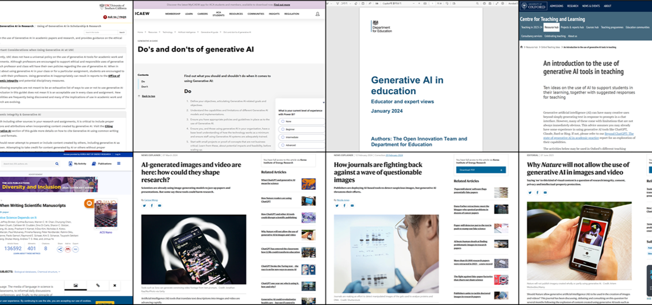This screenshot has width=652, height=305.
Task: Click the Mendeley Add to icon
Action: (68, 249)
